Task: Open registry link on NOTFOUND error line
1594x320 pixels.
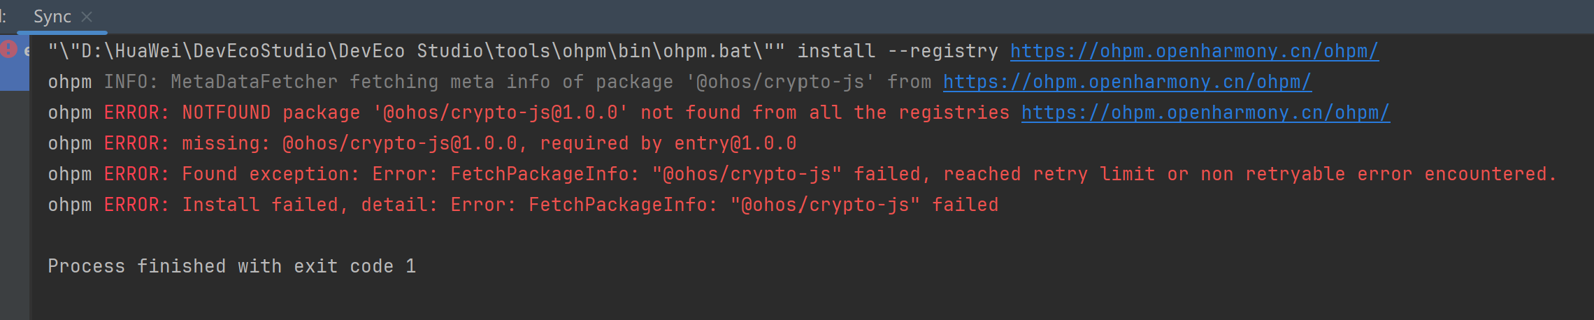Action: coord(1205,112)
